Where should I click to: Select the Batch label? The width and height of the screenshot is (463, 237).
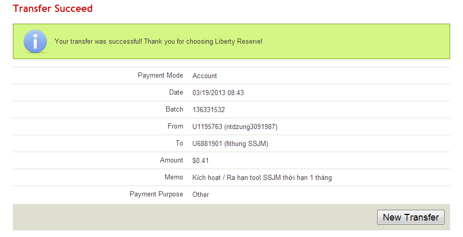point(174,110)
